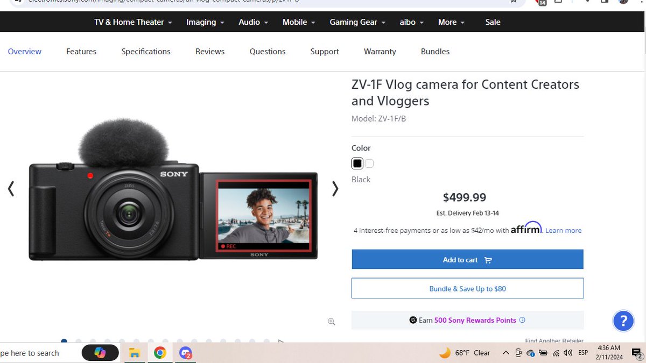Open Copilot from the taskbar
Image resolution: width=646 pixels, height=363 pixels.
click(x=100, y=353)
